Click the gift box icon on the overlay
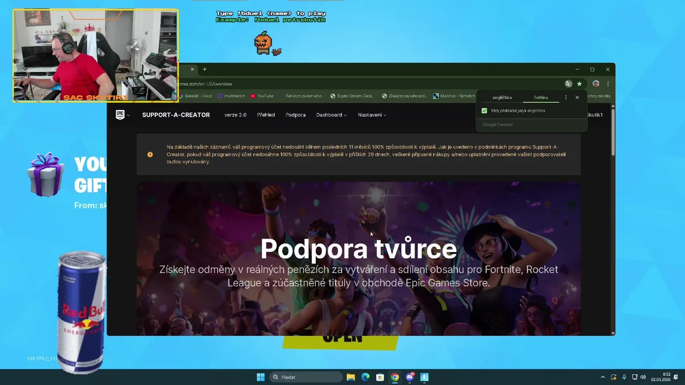The height and width of the screenshot is (385, 685). point(46,175)
